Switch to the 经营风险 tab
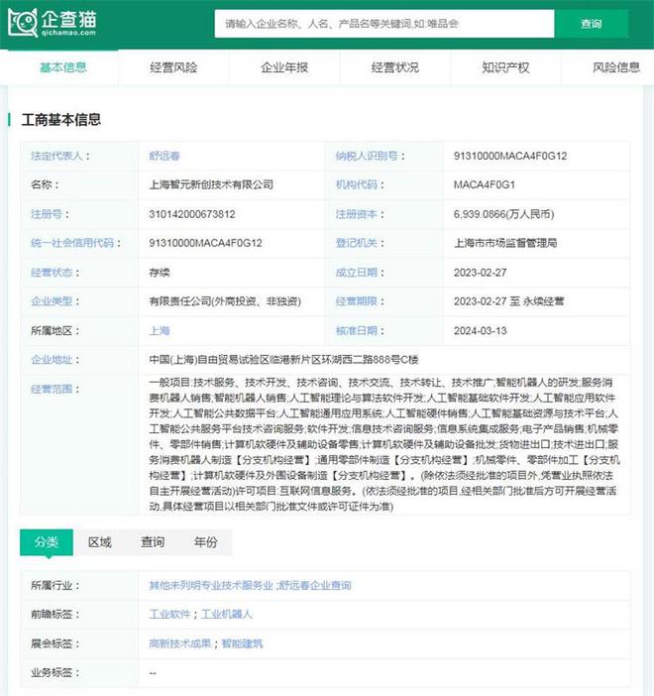This screenshot has width=654, height=696. (x=173, y=67)
